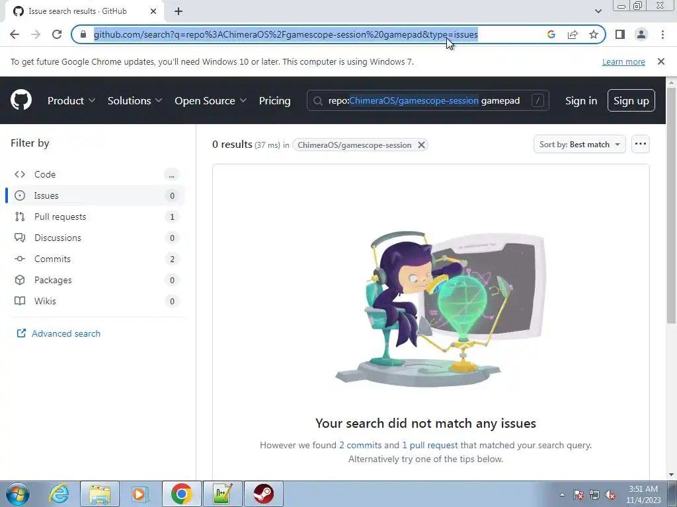Reload the page with refresh icon

pos(57,34)
